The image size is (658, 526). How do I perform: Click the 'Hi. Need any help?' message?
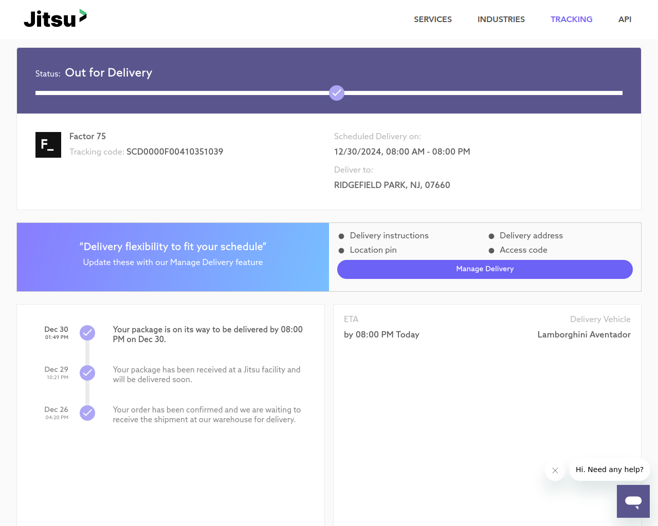(610, 469)
